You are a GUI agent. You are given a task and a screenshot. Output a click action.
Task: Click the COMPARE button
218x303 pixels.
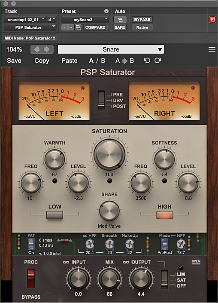coord(95,28)
